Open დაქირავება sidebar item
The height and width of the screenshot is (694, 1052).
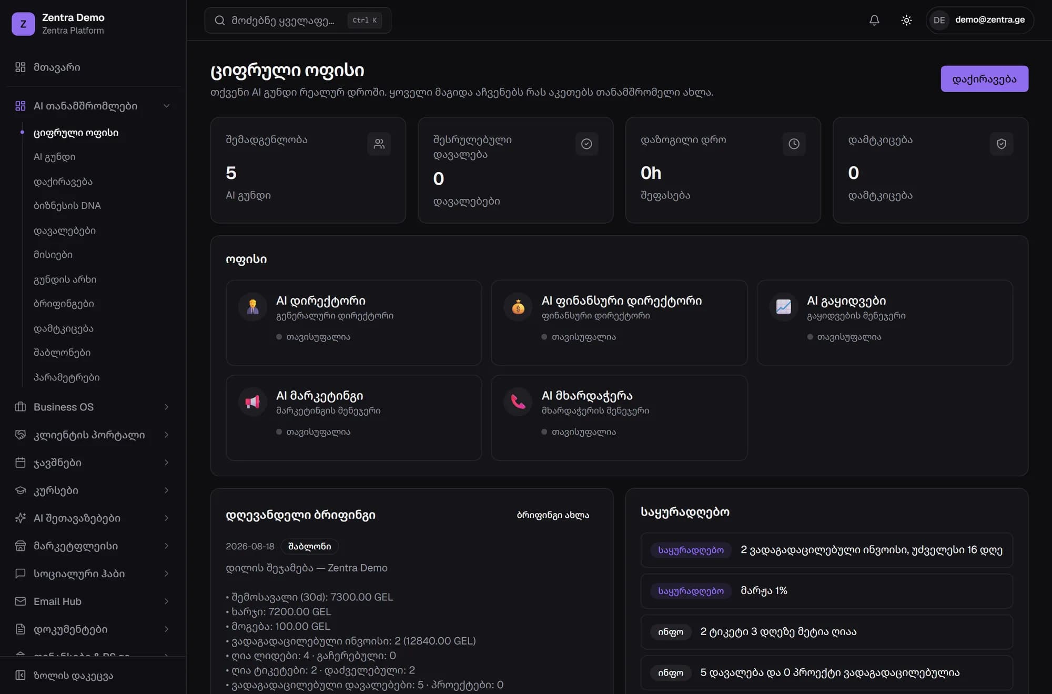pos(63,182)
